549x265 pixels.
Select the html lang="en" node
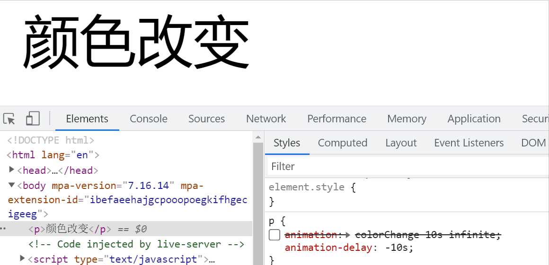53,155
